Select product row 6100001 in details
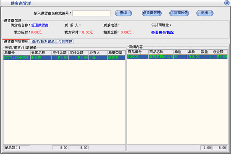 (177, 56)
